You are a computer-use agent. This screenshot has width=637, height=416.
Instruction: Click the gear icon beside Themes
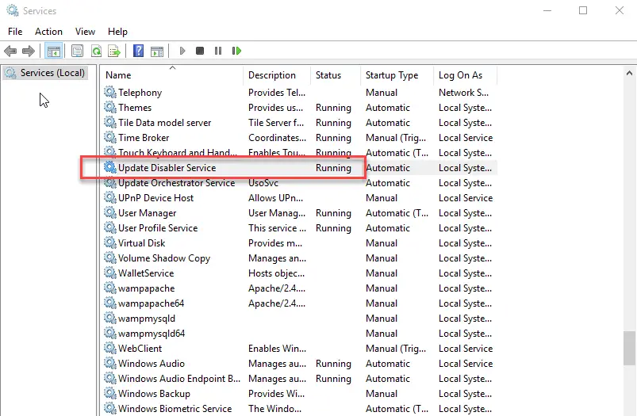point(110,107)
